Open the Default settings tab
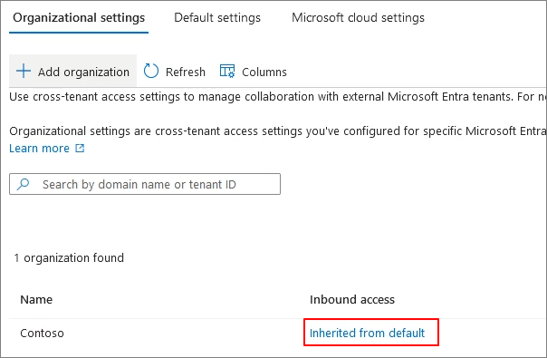The image size is (547, 358). (217, 18)
